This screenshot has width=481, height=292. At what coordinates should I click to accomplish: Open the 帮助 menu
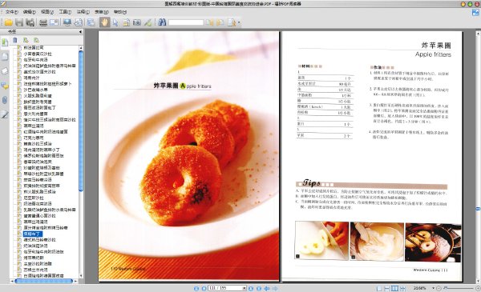[x=120, y=12]
